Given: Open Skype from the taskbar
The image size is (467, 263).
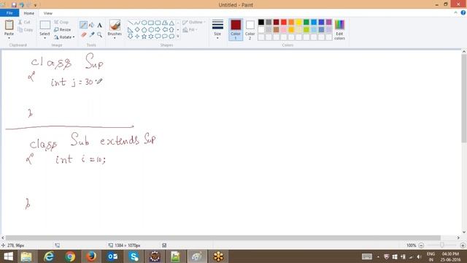Looking at the screenshot, I should click(134, 256).
